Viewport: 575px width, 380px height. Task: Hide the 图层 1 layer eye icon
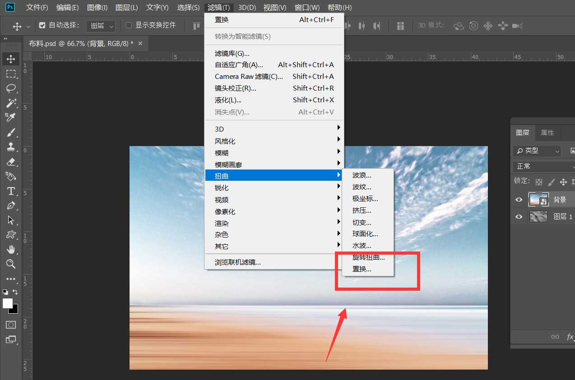point(519,216)
